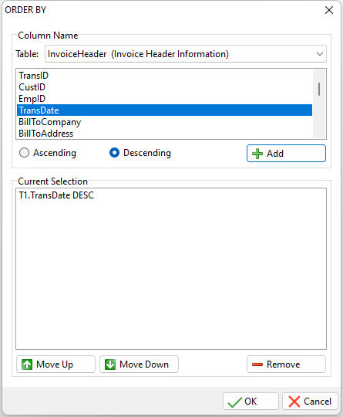Click the green checkmark OK icon
The height and width of the screenshot is (417, 343).
235,402
